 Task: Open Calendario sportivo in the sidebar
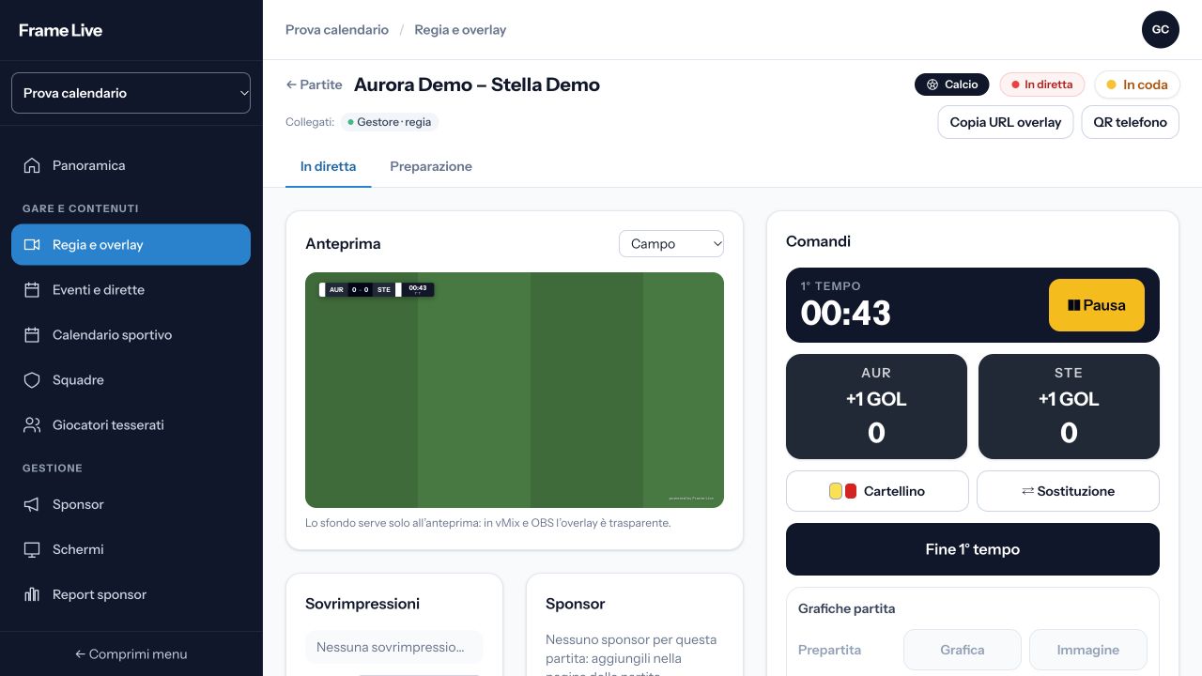click(x=131, y=335)
